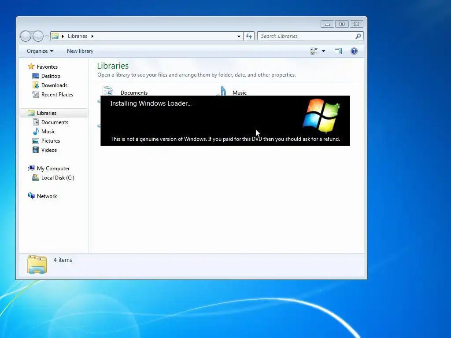Expand arrow right of Libraries breadcrumb

(92, 36)
